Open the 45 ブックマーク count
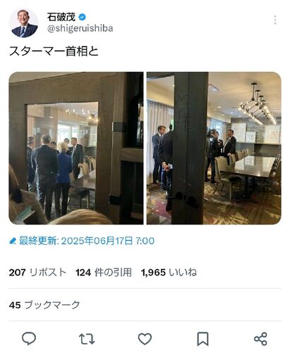The image size is (290, 353). [x=44, y=305]
